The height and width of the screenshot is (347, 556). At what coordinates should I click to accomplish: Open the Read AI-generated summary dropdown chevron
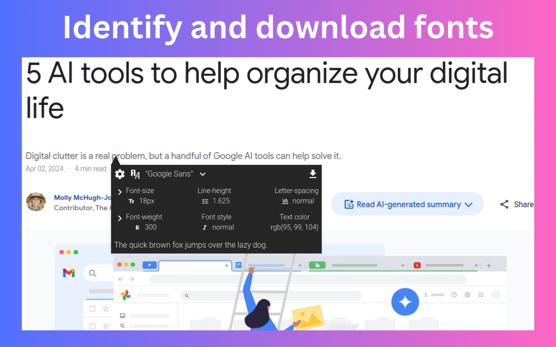(468, 204)
